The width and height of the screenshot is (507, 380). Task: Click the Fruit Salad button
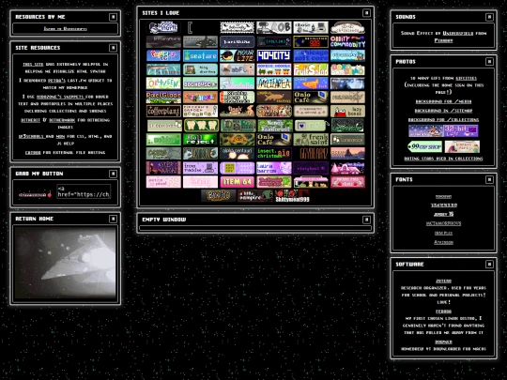tap(311, 69)
